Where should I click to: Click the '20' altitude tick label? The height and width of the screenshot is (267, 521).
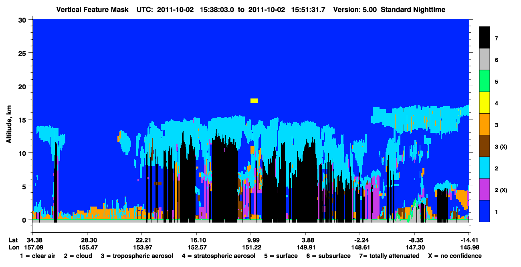point(23,86)
